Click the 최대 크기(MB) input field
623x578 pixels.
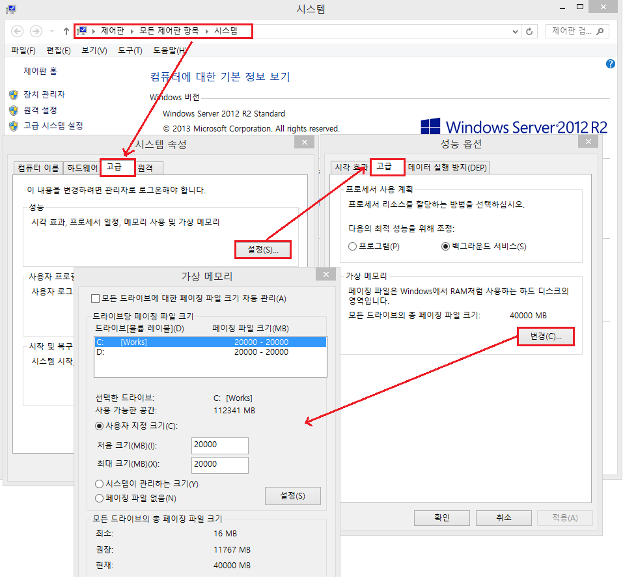(x=220, y=465)
